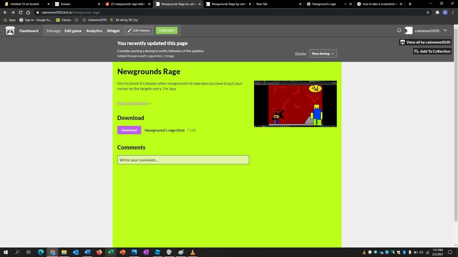Open Sign in - Google Ac... bookmark

pyautogui.click(x=36, y=20)
